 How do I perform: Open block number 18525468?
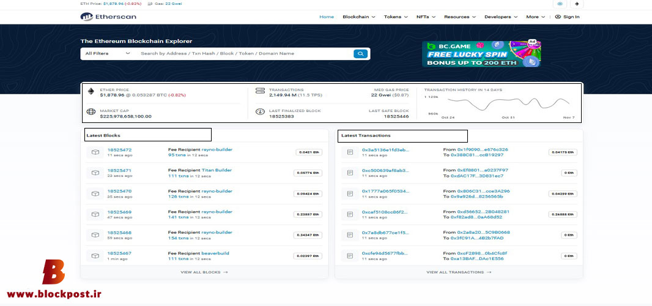click(119, 233)
